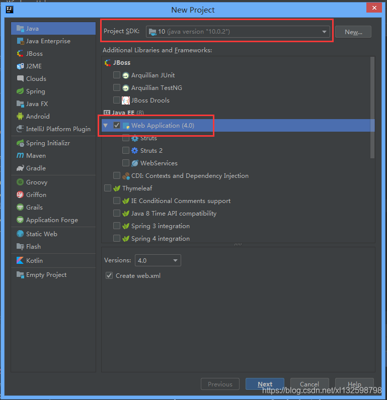Image resolution: width=387 pixels, height=400 pixels.
Task: Check the Struts 2 checkbox
Action: tap(126, 150)
